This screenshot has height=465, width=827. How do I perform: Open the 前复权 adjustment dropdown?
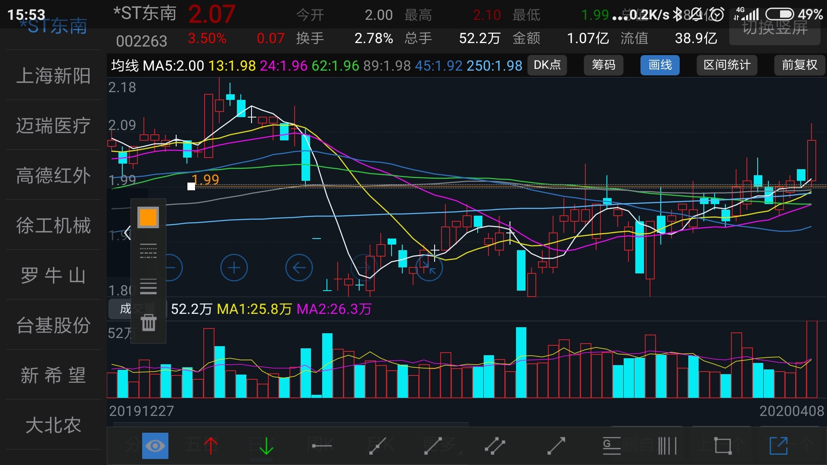[799, 65]
